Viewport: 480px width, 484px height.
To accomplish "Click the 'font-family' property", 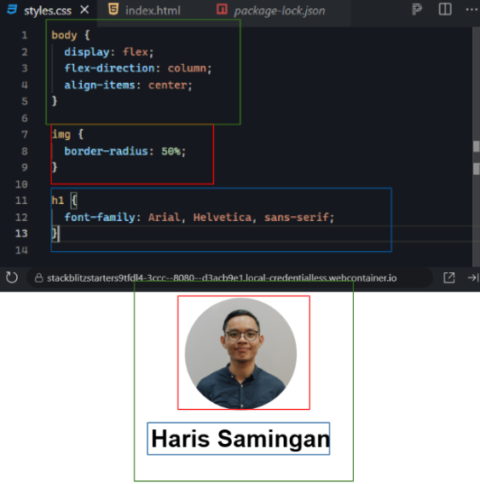I will [100, 217].
